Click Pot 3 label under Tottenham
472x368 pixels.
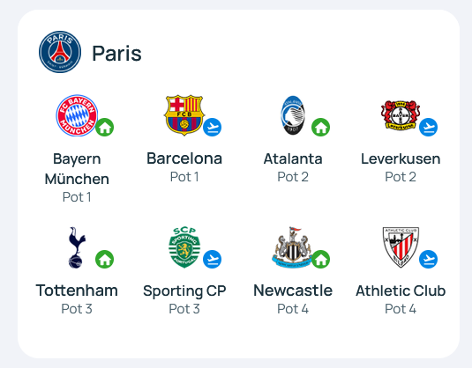[77, 309]
